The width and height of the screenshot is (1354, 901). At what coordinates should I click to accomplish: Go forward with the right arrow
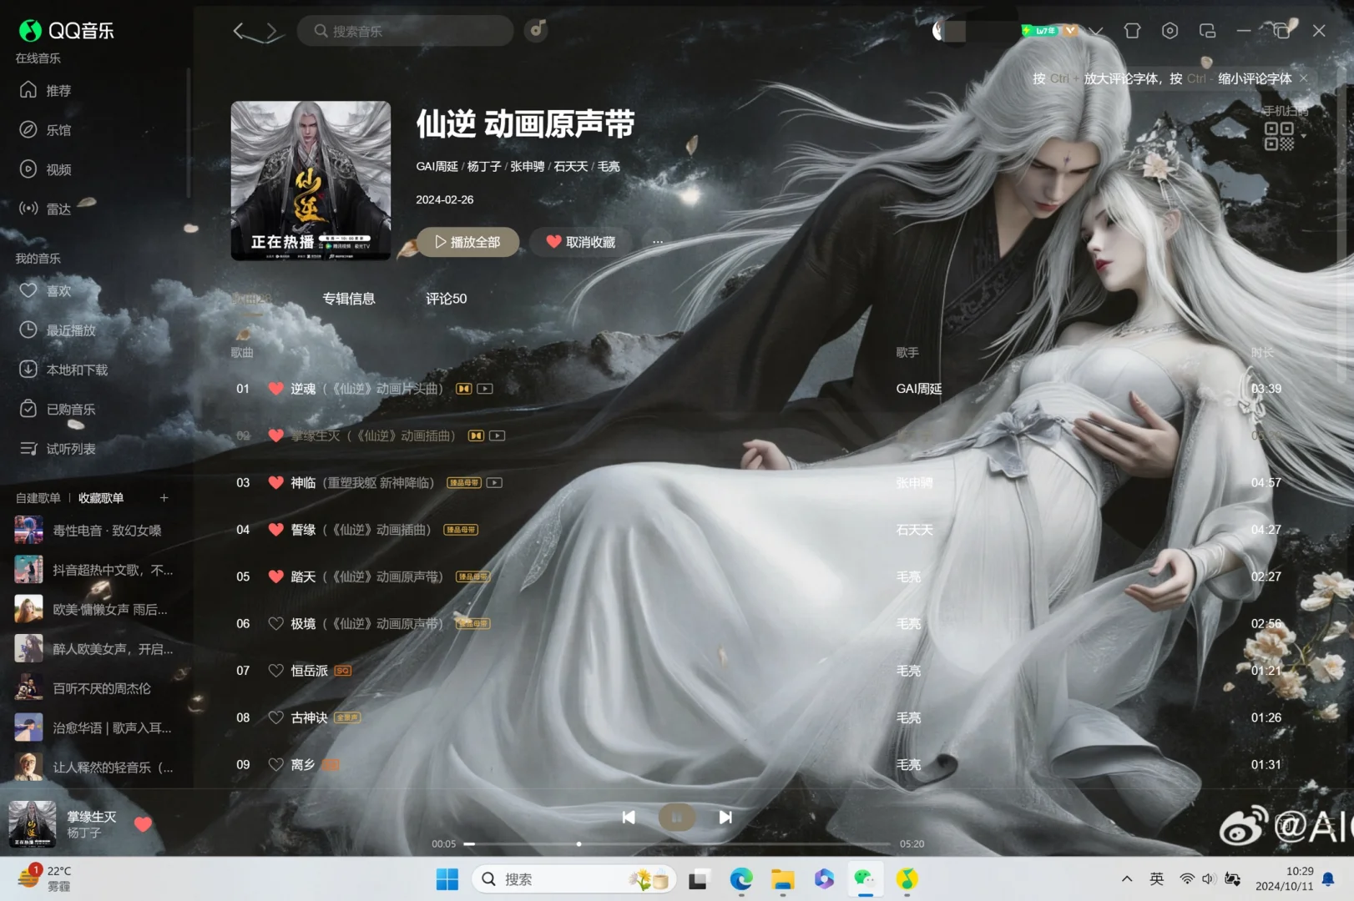(x=272, y=32)
